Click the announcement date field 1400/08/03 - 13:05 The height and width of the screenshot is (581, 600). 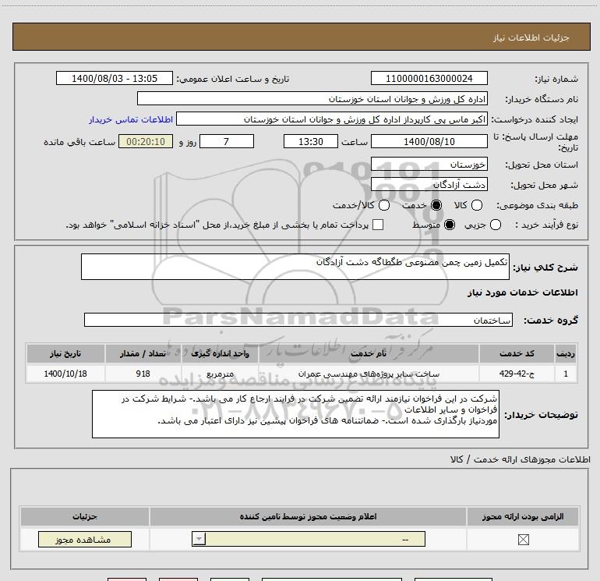(115, 78)
